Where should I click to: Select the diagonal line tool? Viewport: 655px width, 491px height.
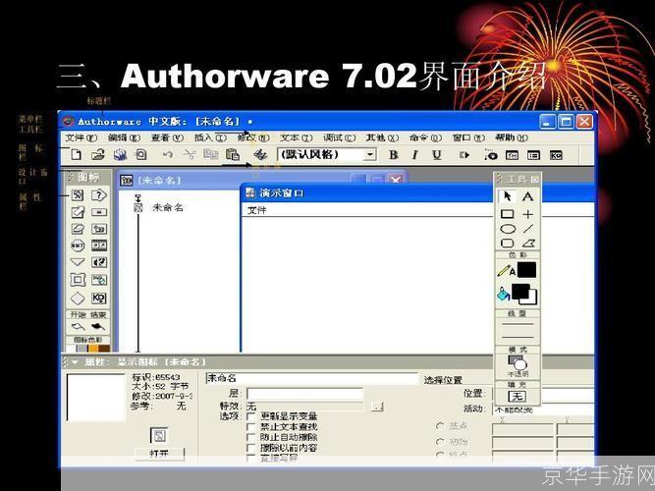pos(528,229)
